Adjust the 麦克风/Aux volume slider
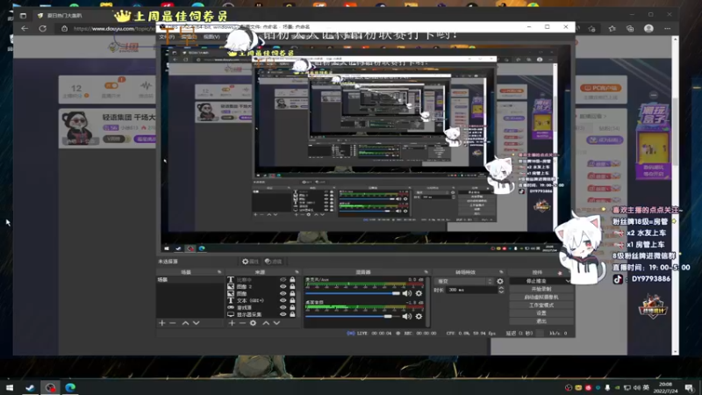This screenshot has width=702, height=395. 353,293
